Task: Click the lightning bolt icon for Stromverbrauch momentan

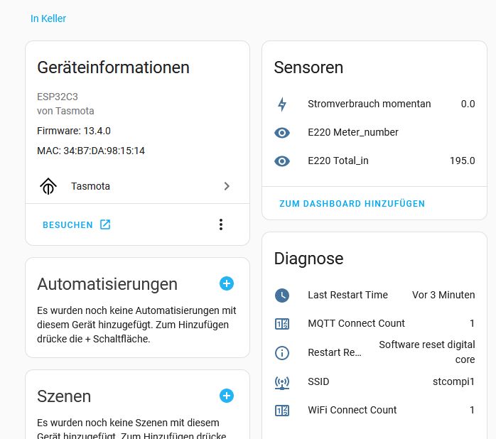Action: [282, 104]
